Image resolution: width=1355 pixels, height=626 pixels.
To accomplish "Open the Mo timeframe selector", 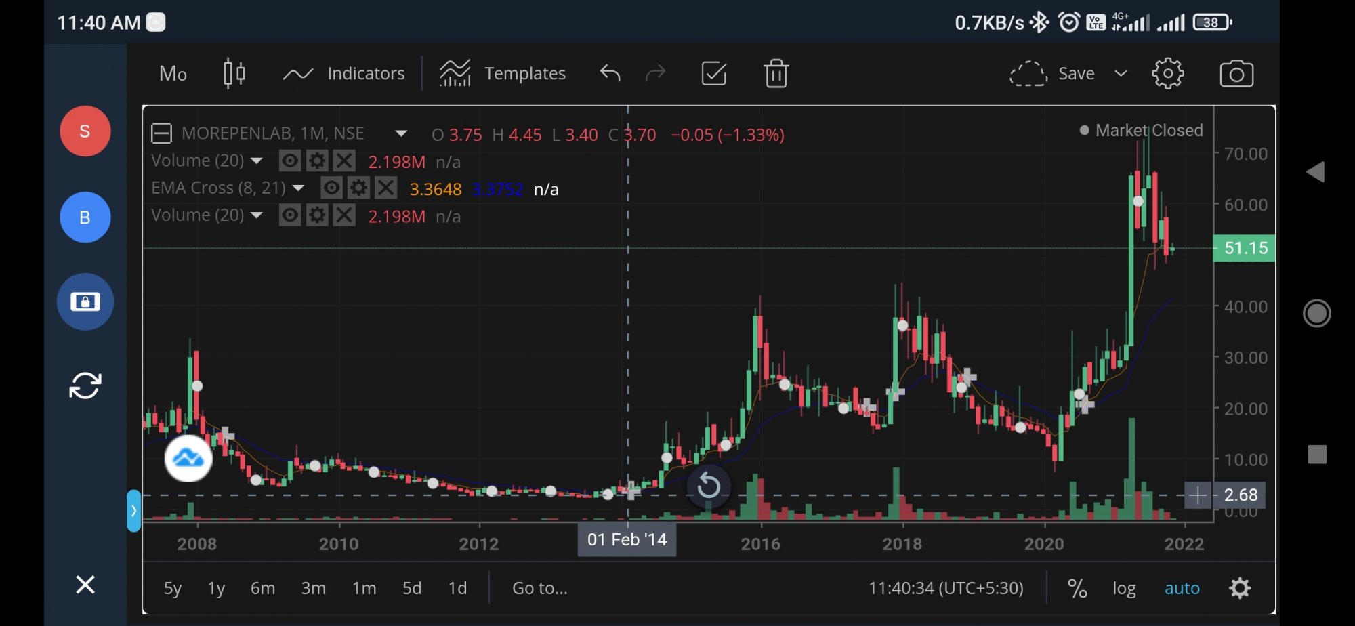I will [x=173, y=73].
